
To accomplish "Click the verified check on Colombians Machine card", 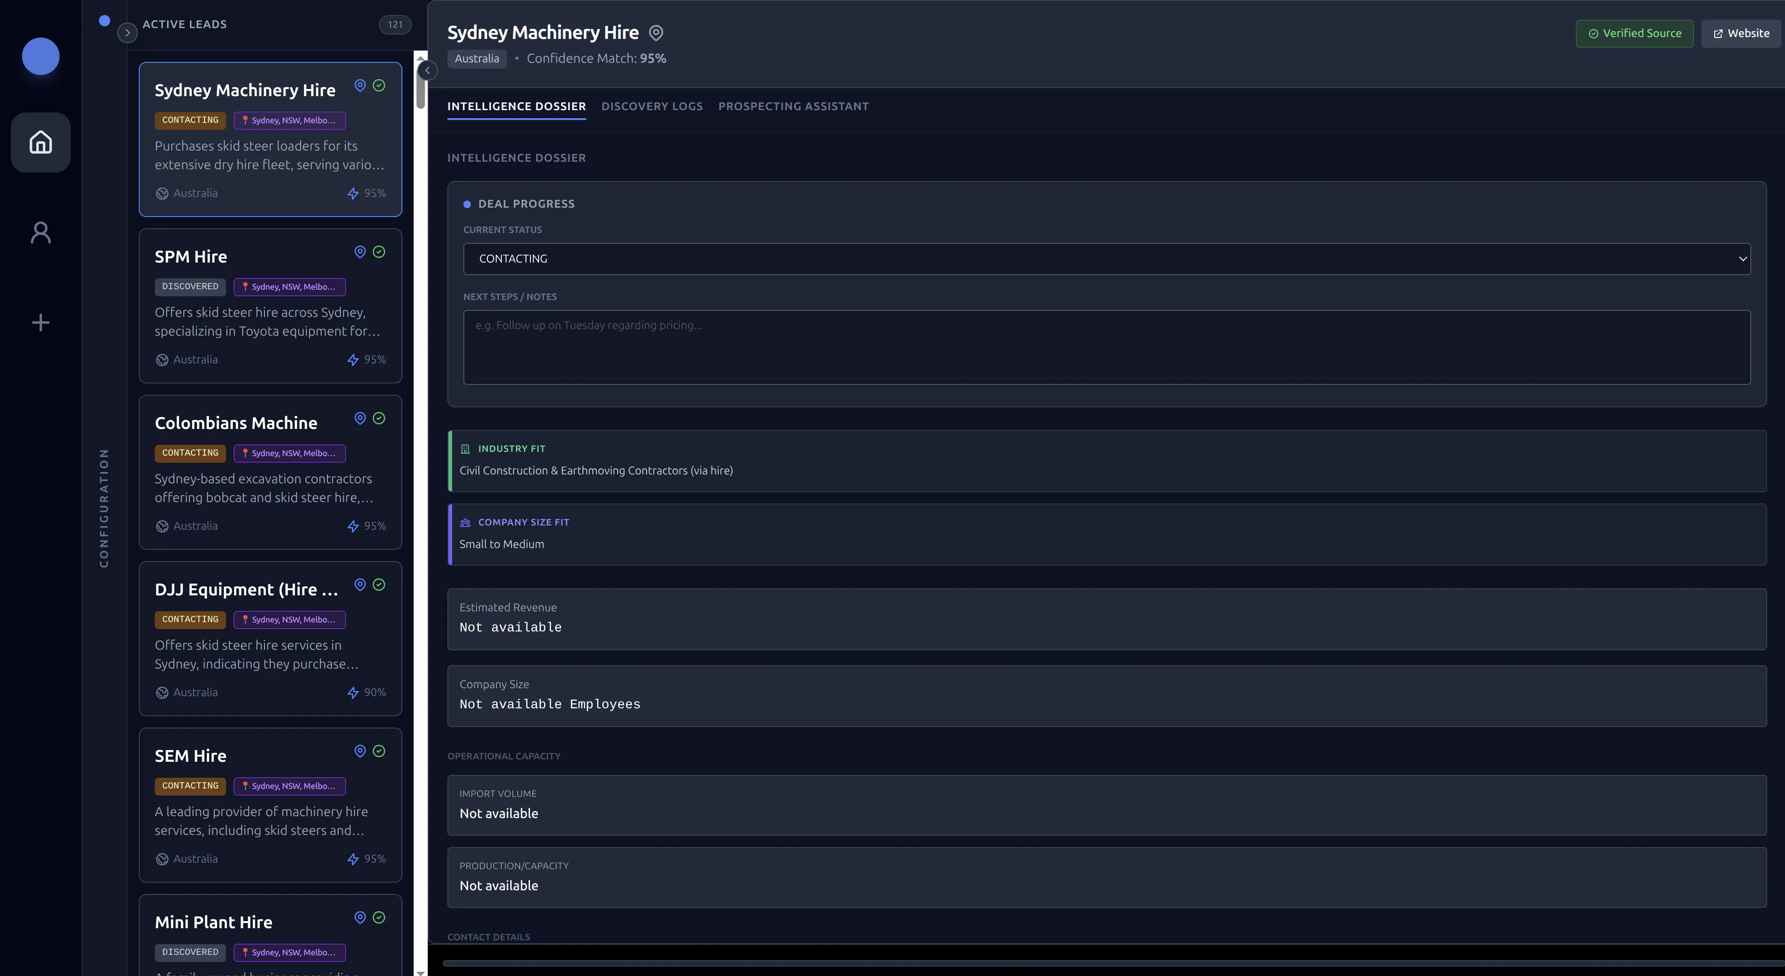I will 379,418.
